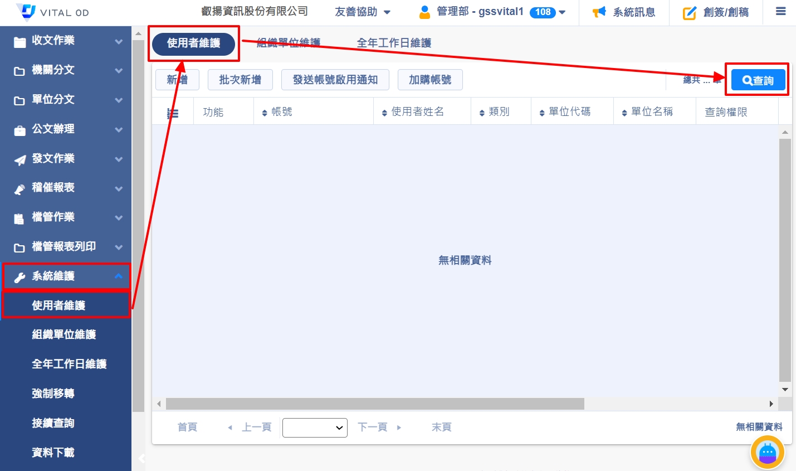Click the 發文作業 paper plane icon
Viewport: 796px width, 471px height.
tap(20, 159)
